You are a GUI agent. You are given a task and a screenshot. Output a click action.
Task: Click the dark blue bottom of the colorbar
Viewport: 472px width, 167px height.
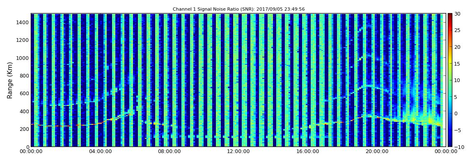450,144
